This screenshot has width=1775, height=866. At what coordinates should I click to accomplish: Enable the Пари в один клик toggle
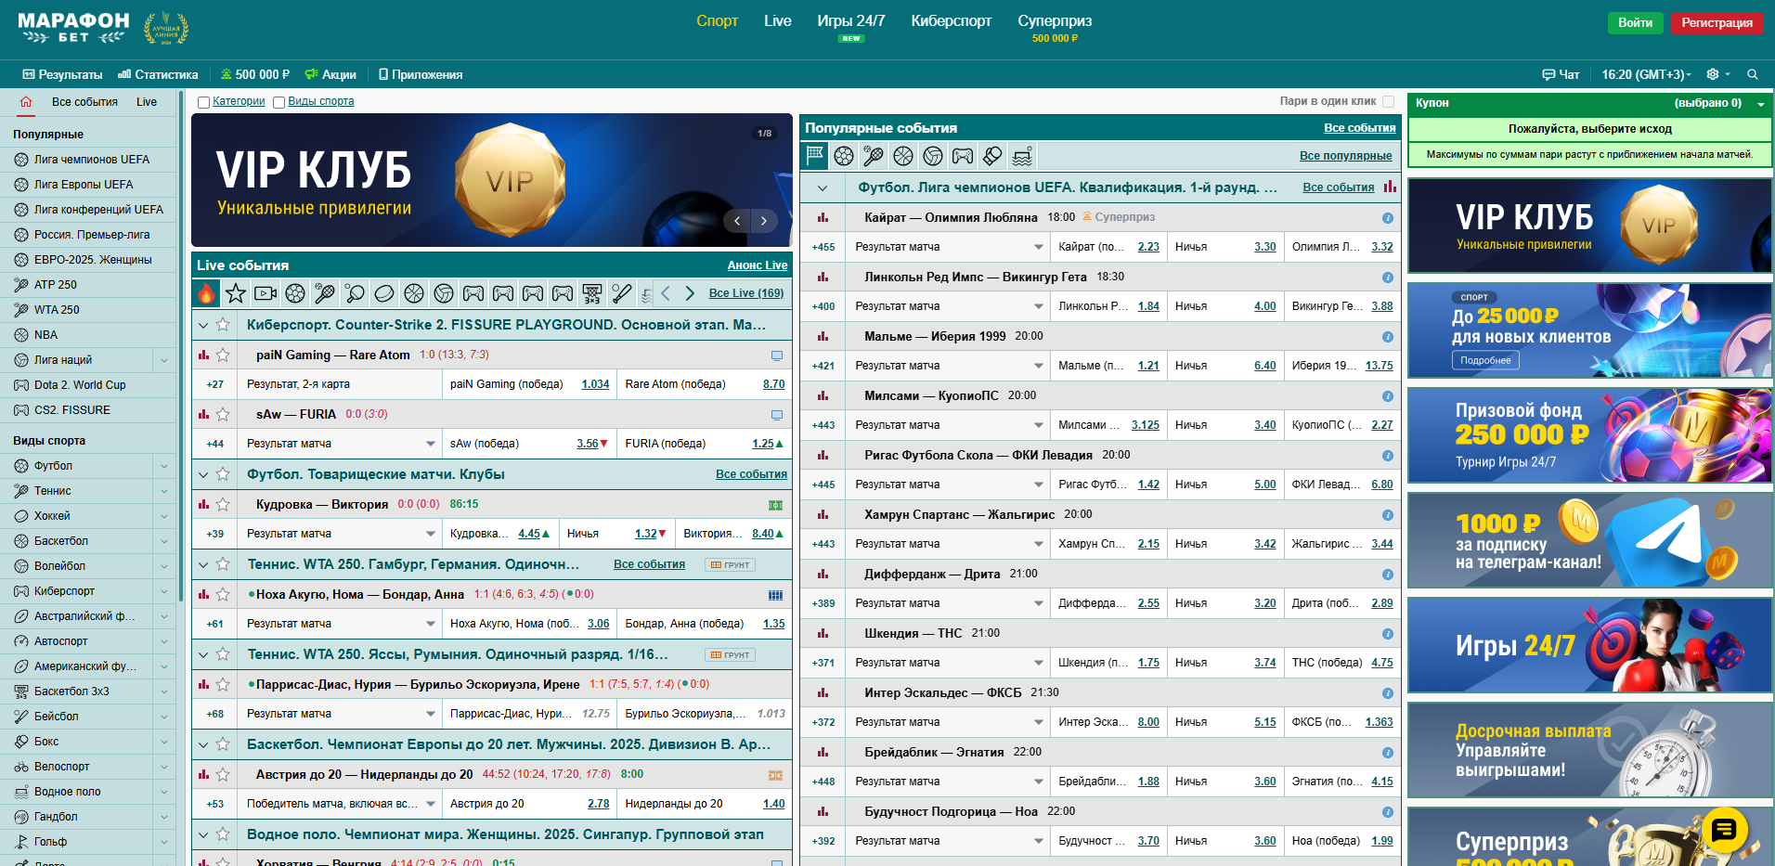coord(1388,101)
